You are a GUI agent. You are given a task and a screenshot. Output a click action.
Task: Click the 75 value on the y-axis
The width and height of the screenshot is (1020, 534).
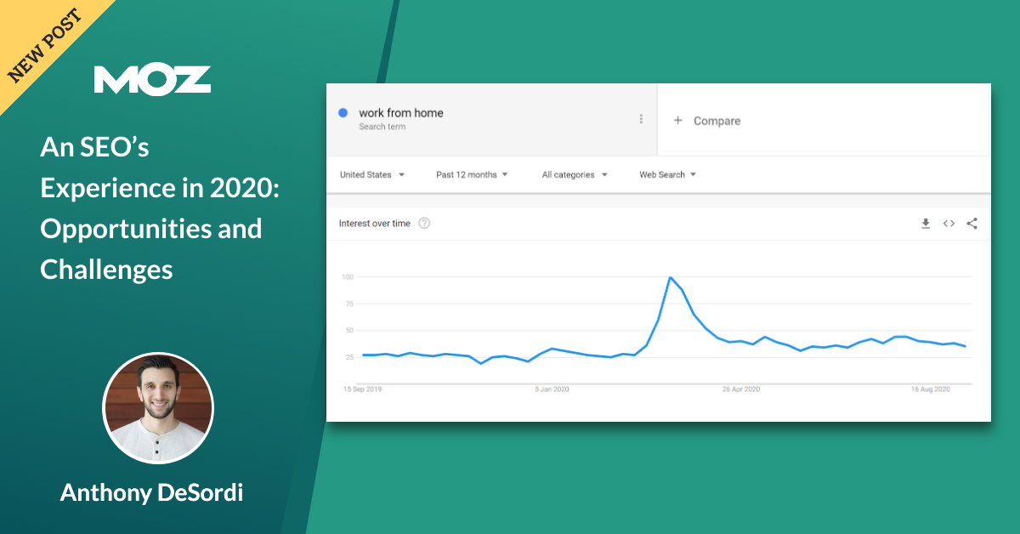click(x=348, y=304)
